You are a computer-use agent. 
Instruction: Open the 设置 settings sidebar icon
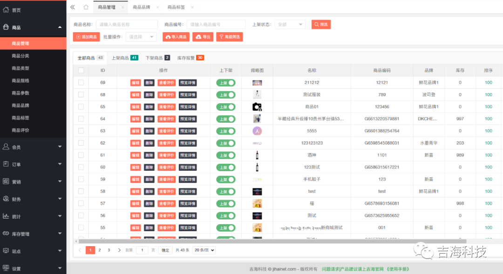click(x=7, y=268)
